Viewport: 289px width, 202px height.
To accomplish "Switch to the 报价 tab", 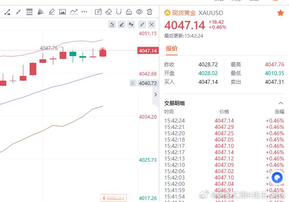I will click(172, 48).
